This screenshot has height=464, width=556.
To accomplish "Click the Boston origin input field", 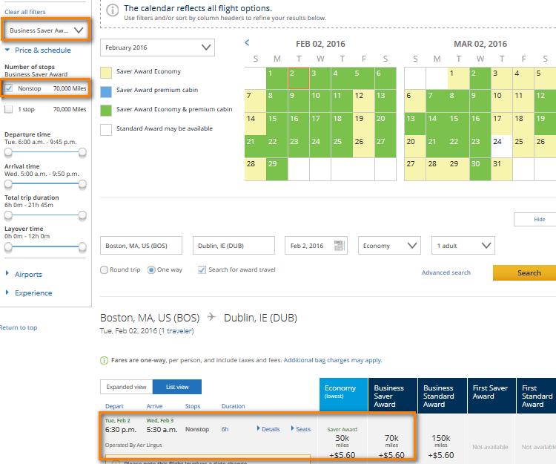I will (143, 246).
